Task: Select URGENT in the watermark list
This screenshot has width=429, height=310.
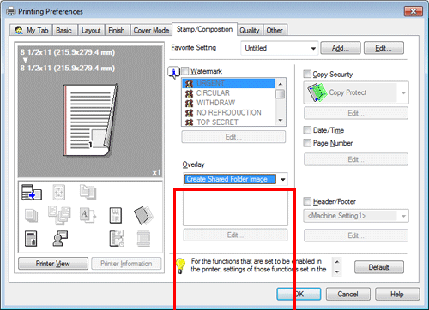Action: click(x=228, y=83)
